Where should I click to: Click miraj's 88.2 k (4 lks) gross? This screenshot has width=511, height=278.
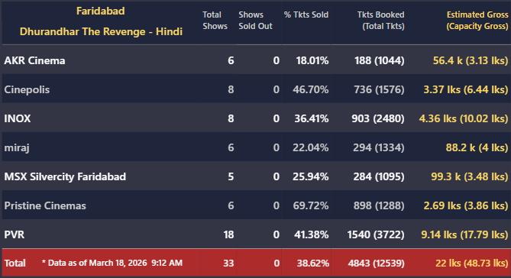(477, 147)
